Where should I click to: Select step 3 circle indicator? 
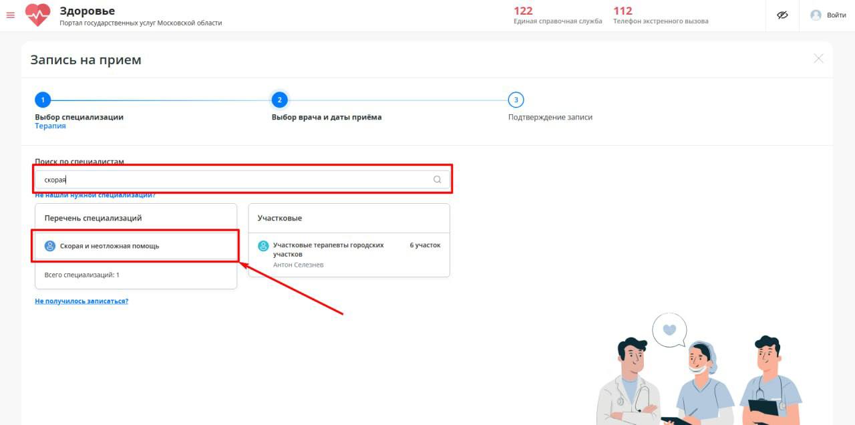[515, 100]
